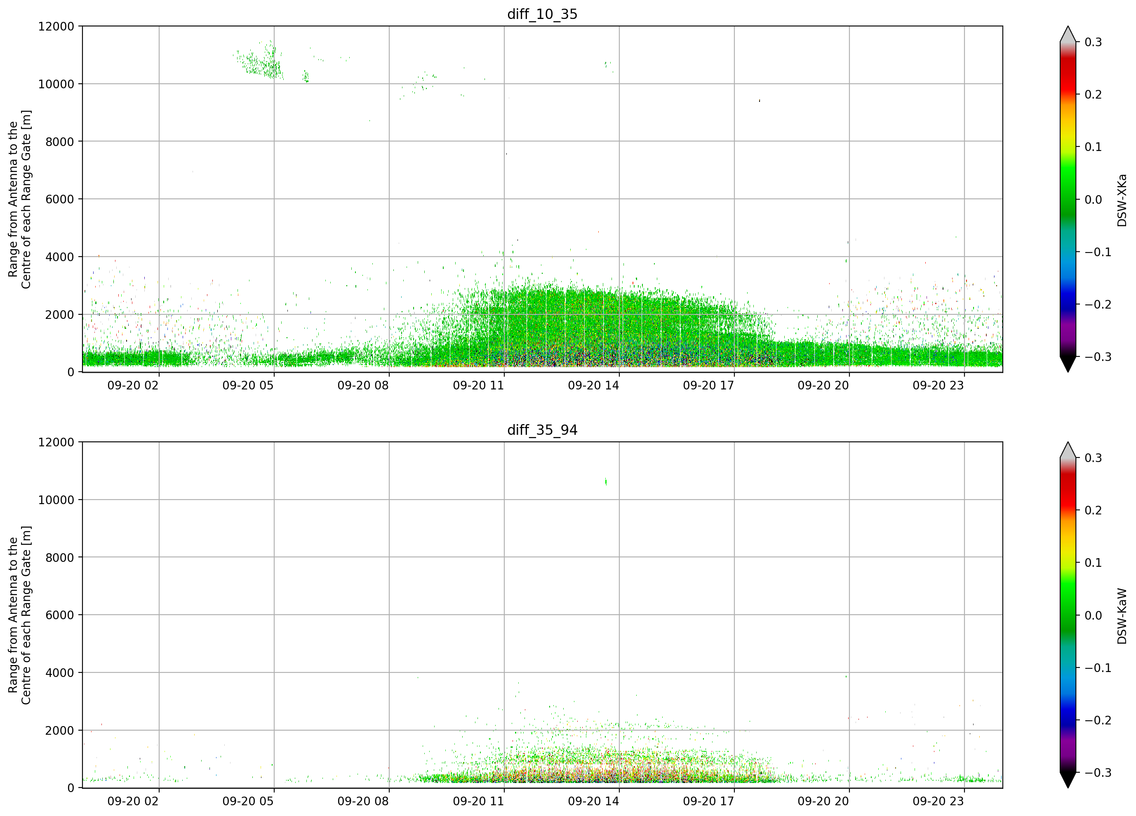Click the 0.0 tick on DSW-XKa colorbar

tap(1094, 200)
